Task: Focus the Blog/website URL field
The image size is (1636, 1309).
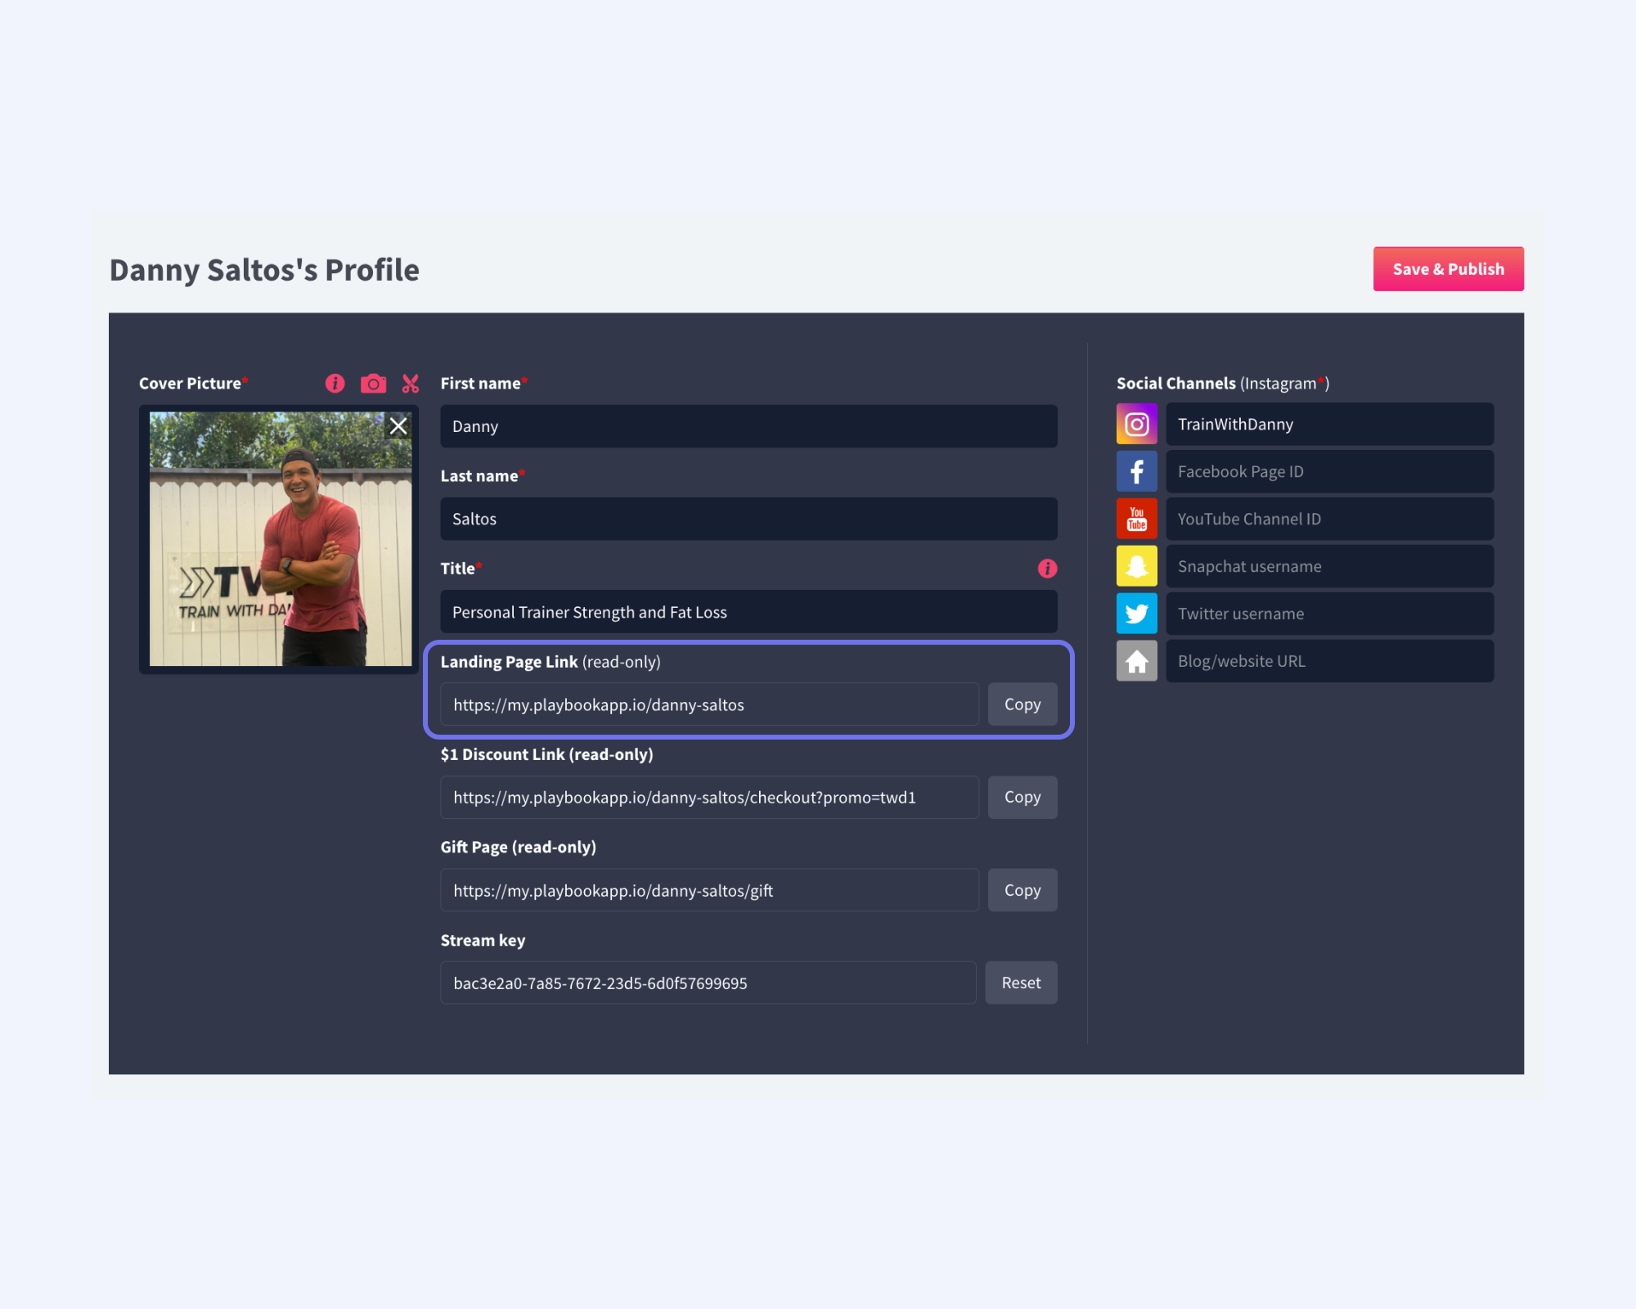Action: (x=1329, y=661)
